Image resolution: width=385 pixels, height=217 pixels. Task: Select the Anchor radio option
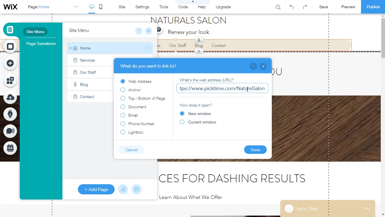click(123, 90)
